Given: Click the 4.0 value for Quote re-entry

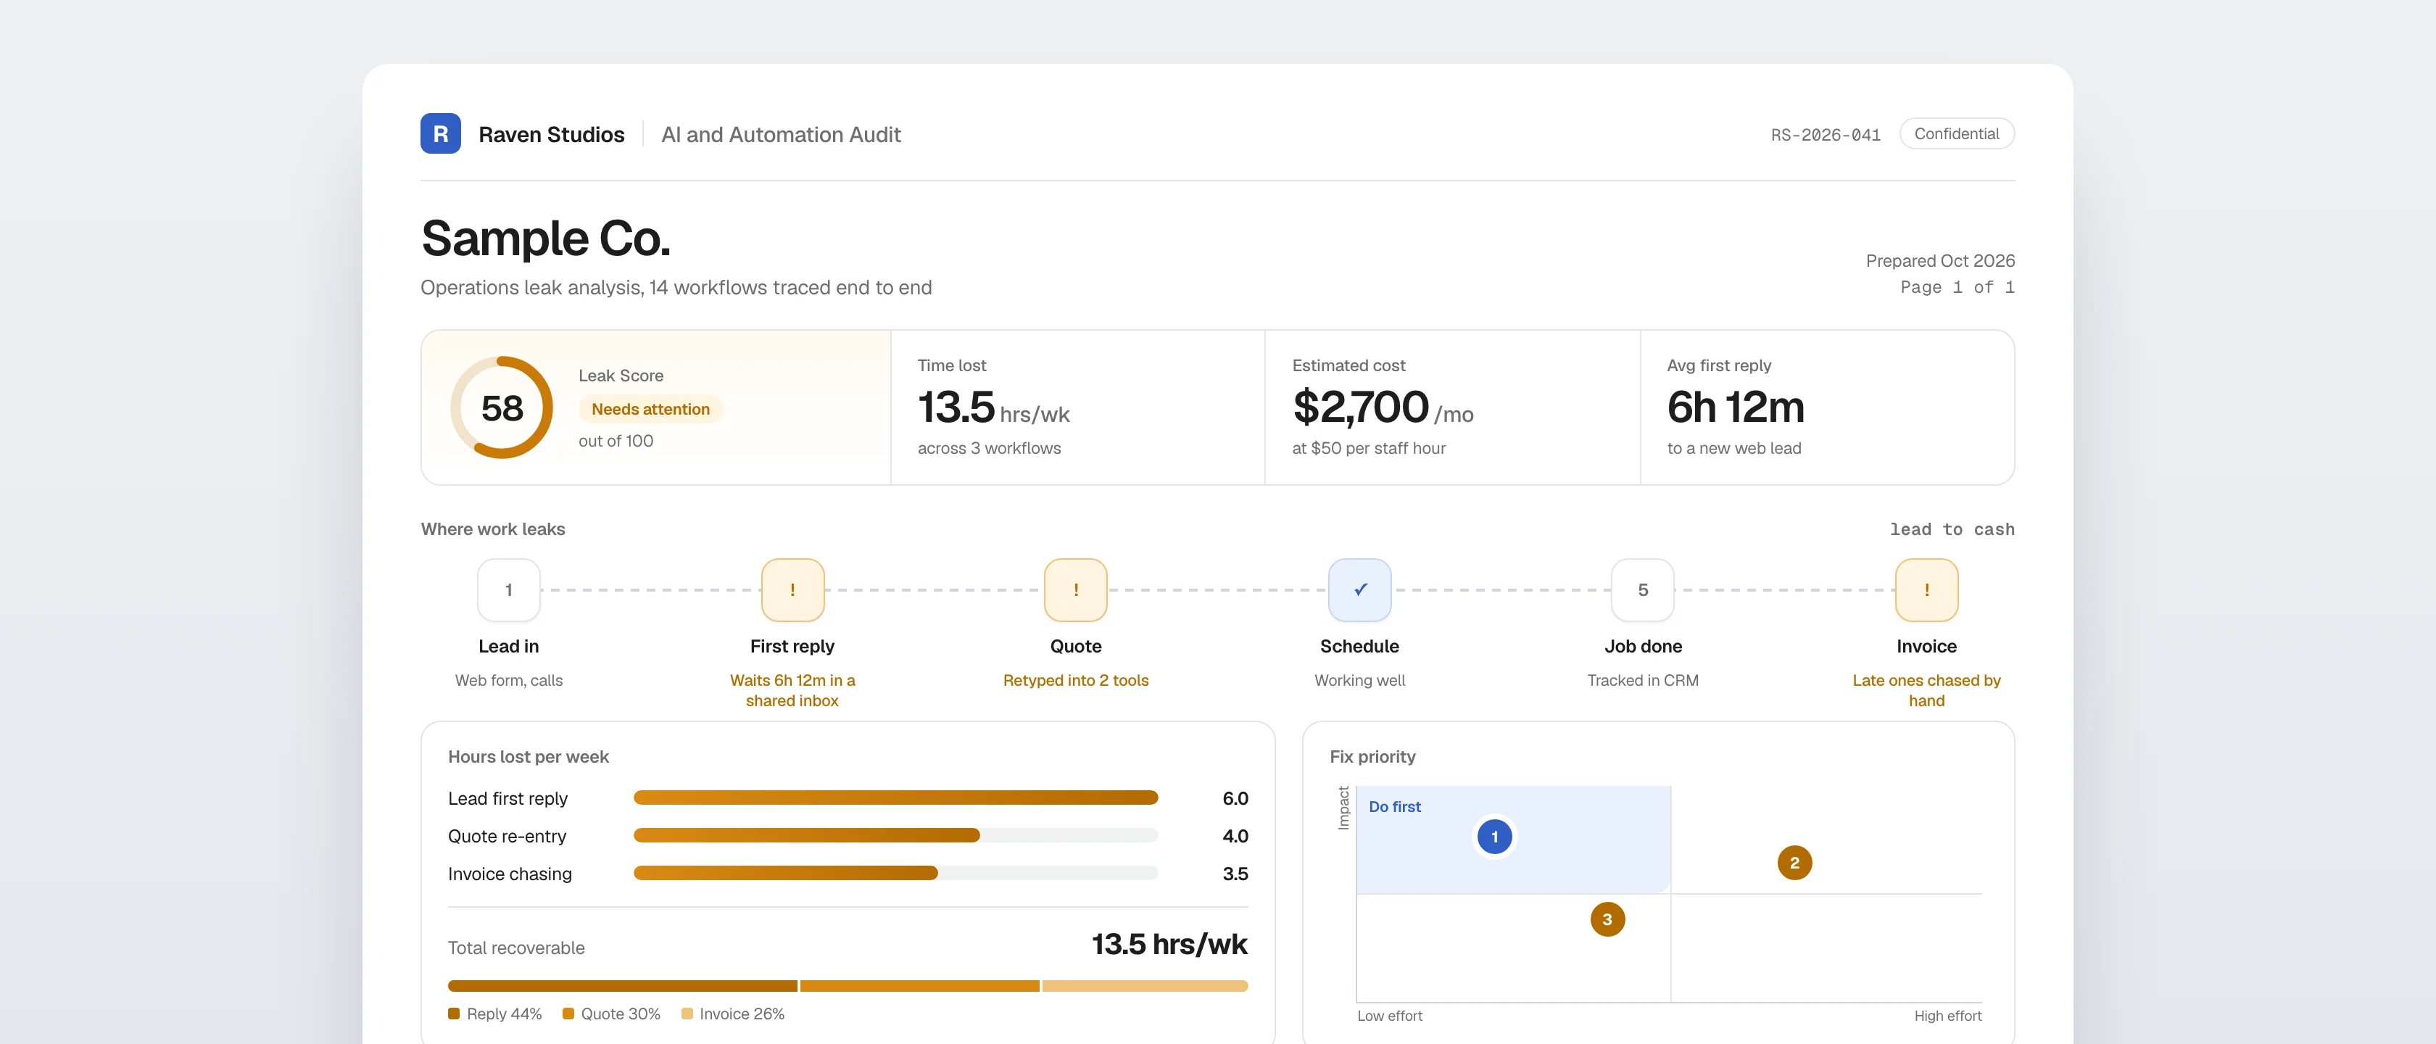Looking at the screenshot, I should (x=1235, y=836).
